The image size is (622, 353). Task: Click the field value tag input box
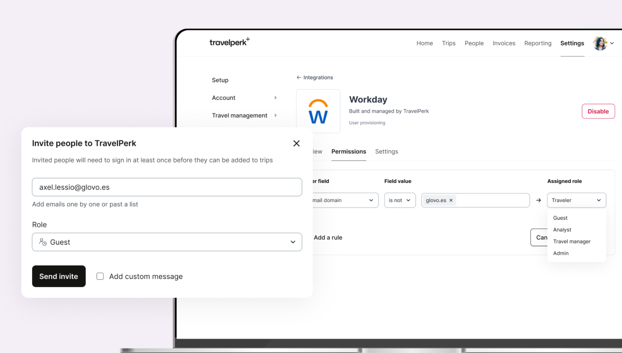pos(475,200)
